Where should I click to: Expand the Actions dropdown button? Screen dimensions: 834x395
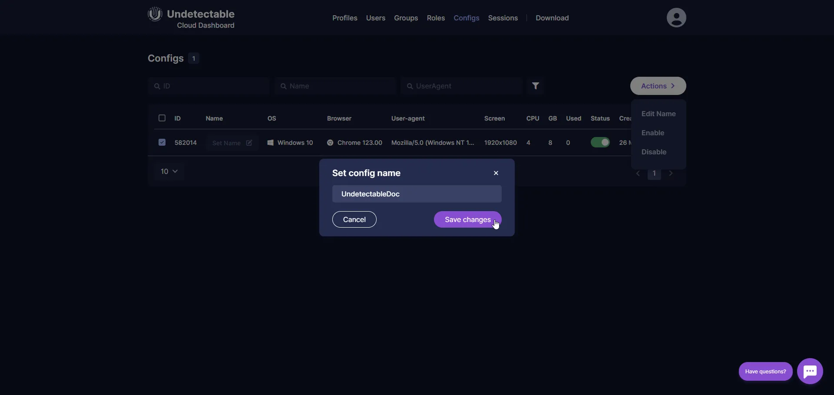pos(658,86)
